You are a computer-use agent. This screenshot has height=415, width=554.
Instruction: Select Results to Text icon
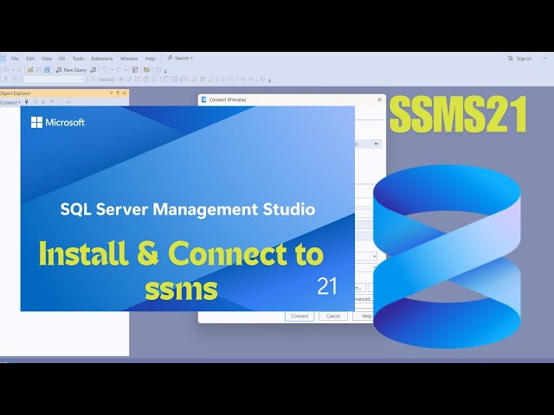pyautogui.click(x=194, y=80)
